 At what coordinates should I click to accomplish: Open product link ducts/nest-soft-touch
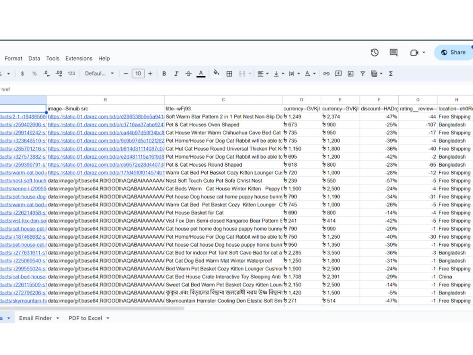23,180
